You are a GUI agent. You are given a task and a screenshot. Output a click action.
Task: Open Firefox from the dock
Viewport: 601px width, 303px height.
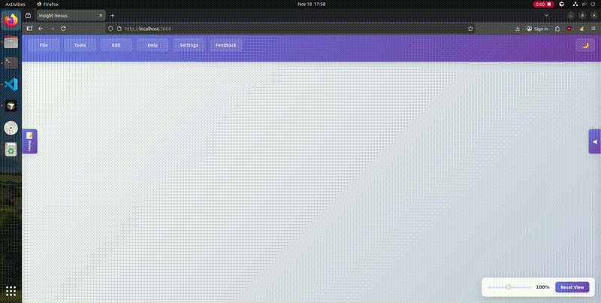click(11, 20)
